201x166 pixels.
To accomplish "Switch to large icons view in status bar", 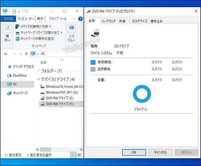I will (x=79, y=155).
